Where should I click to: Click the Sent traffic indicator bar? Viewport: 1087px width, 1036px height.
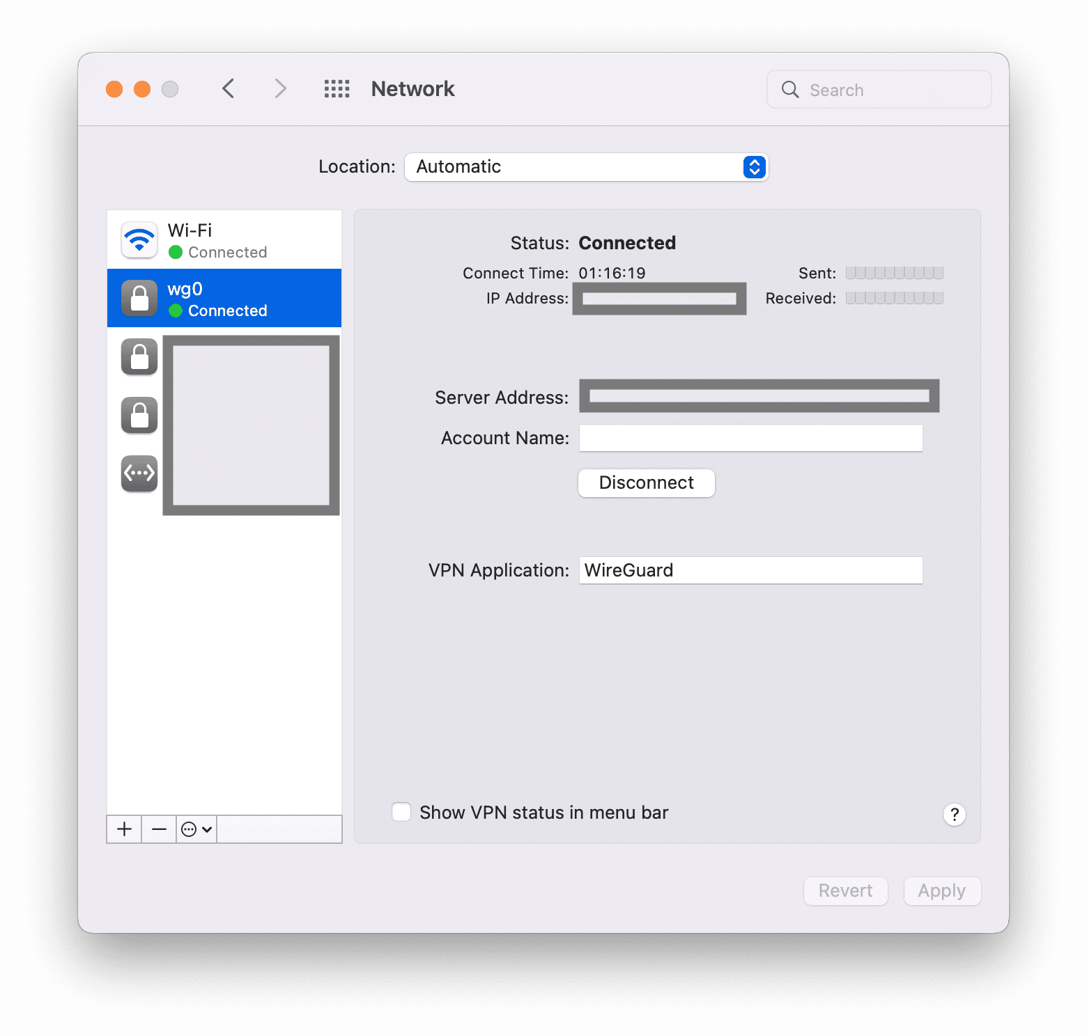[895, 273]
